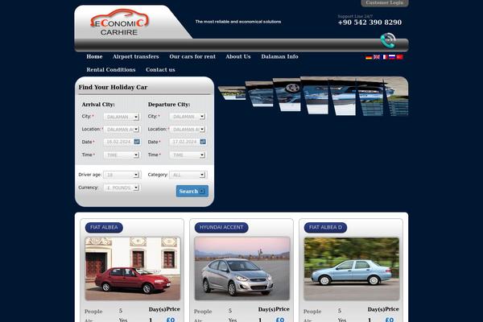Expand the Category dropdown
The image size is (483, 322).
pyautogui.click(x=188, y=175)
